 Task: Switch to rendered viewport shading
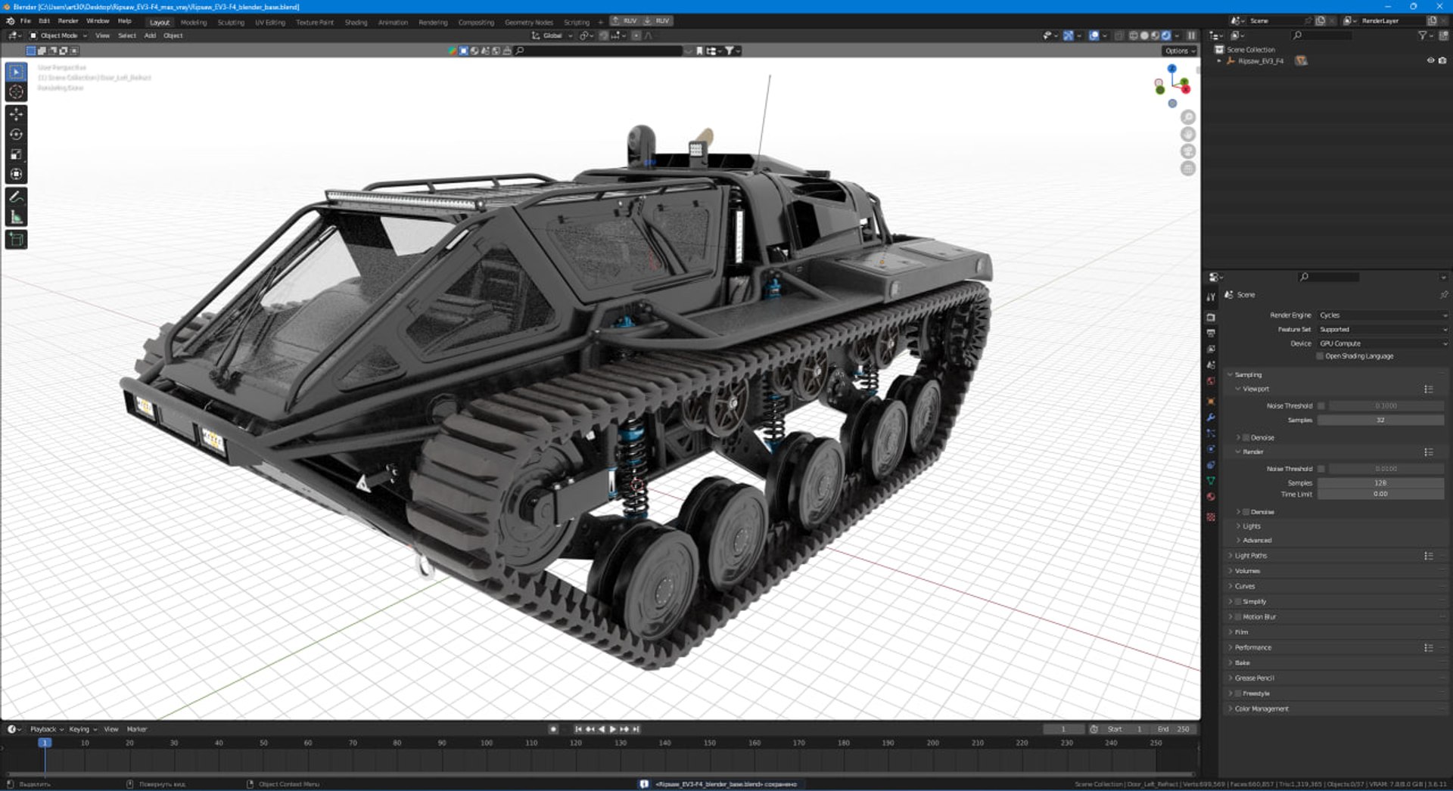tap(1166, 36)
